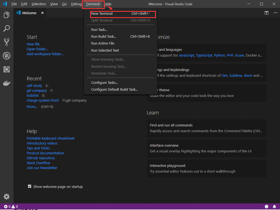This screenshot has height=210, width=280.
Task: Click the VS Code logo in title bar
Action: (5, 4)
